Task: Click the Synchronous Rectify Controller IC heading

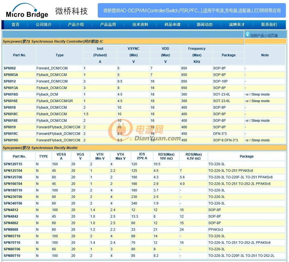Action: click(x=53, y=42)
